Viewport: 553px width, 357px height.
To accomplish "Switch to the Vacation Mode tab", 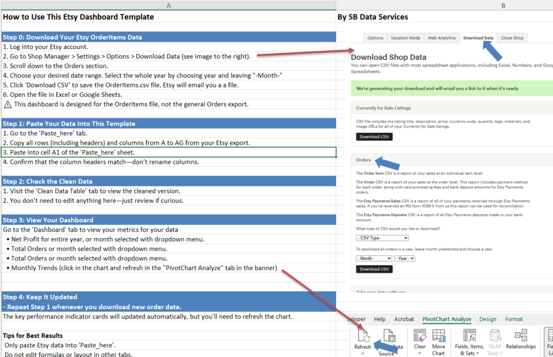I will 405,38.
